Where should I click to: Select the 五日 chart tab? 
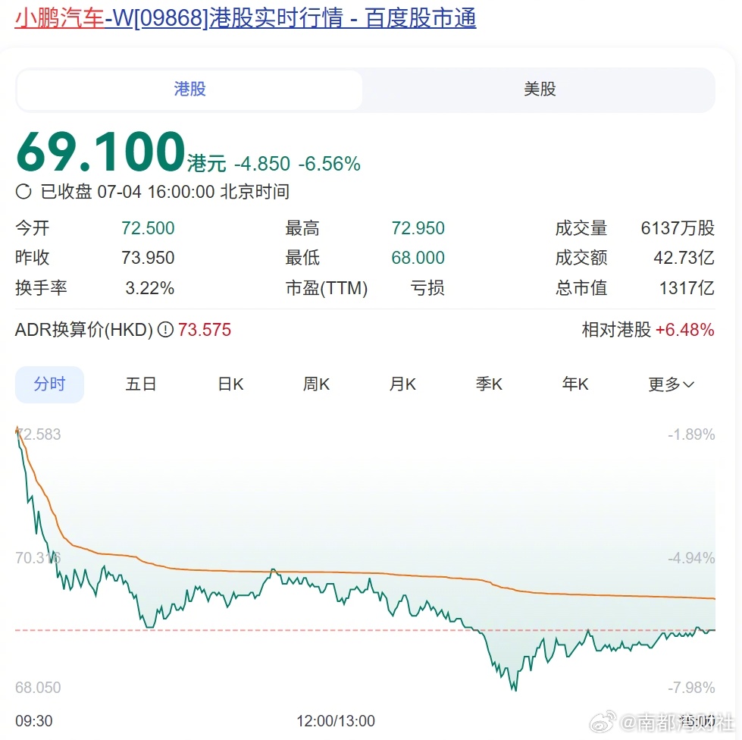pos(140,384)
